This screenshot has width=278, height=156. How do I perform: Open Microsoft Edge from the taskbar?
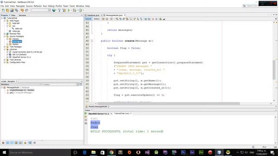pos(85,152)
